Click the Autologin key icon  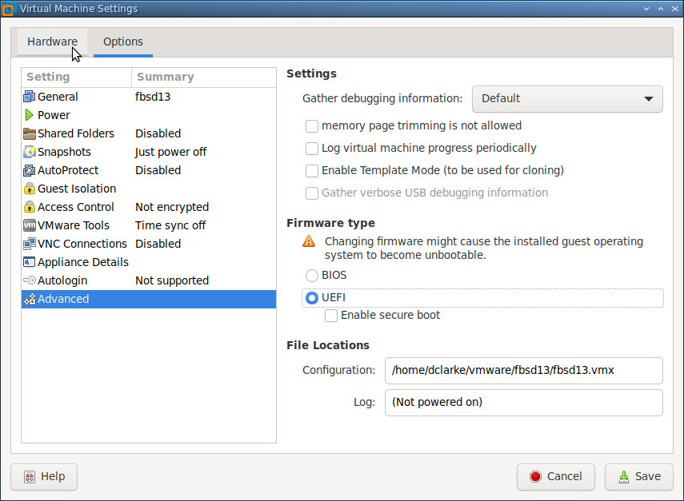[x=30, y=280]
